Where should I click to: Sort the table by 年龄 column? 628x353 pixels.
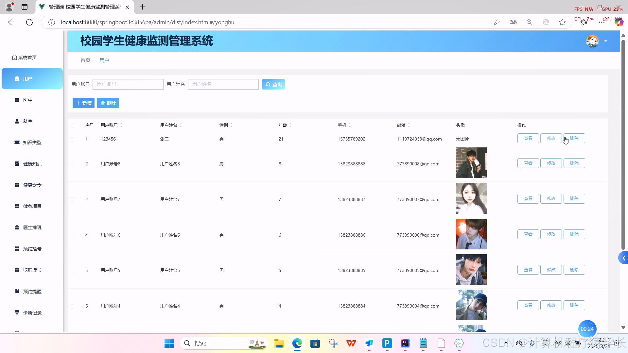pyautogui.click(x=290, y=125)
